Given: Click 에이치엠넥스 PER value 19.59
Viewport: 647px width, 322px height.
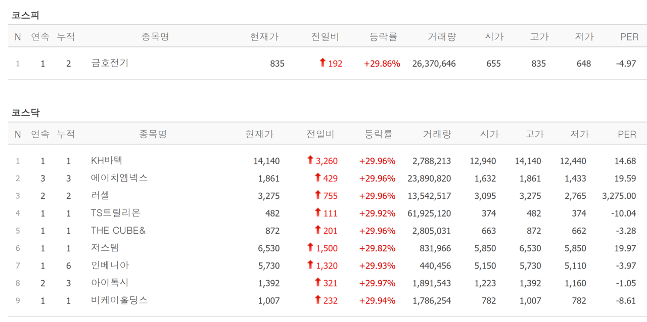Looking at the screenshot, I should [x=624, y=178].
